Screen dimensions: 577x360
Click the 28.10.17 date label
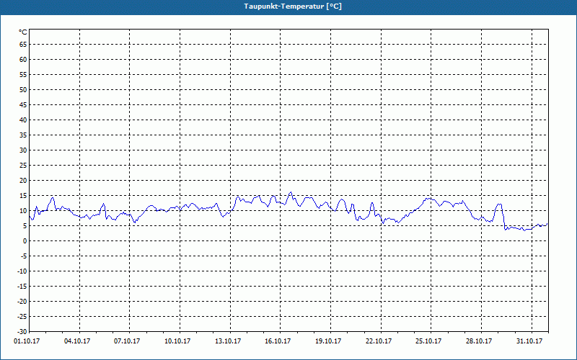479,341
